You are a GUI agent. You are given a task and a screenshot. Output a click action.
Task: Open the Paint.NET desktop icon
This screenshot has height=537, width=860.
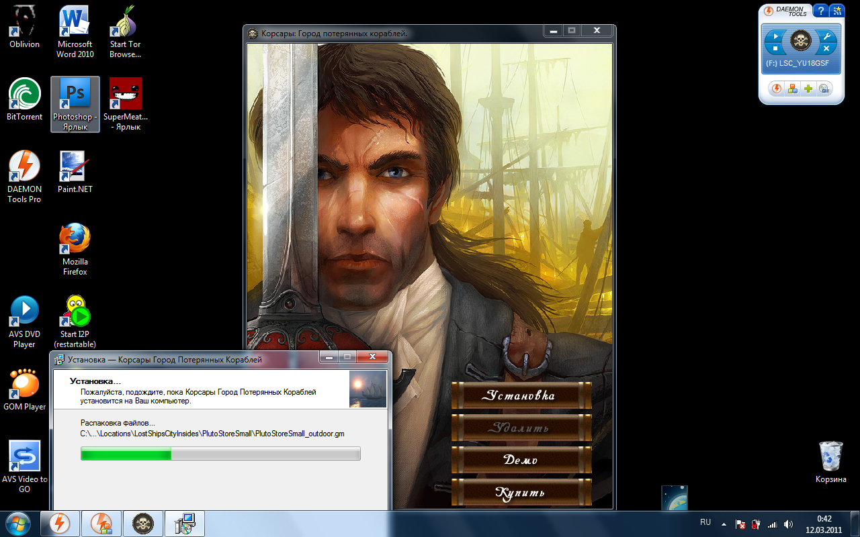pyautogui.click(x=75, y=172)
